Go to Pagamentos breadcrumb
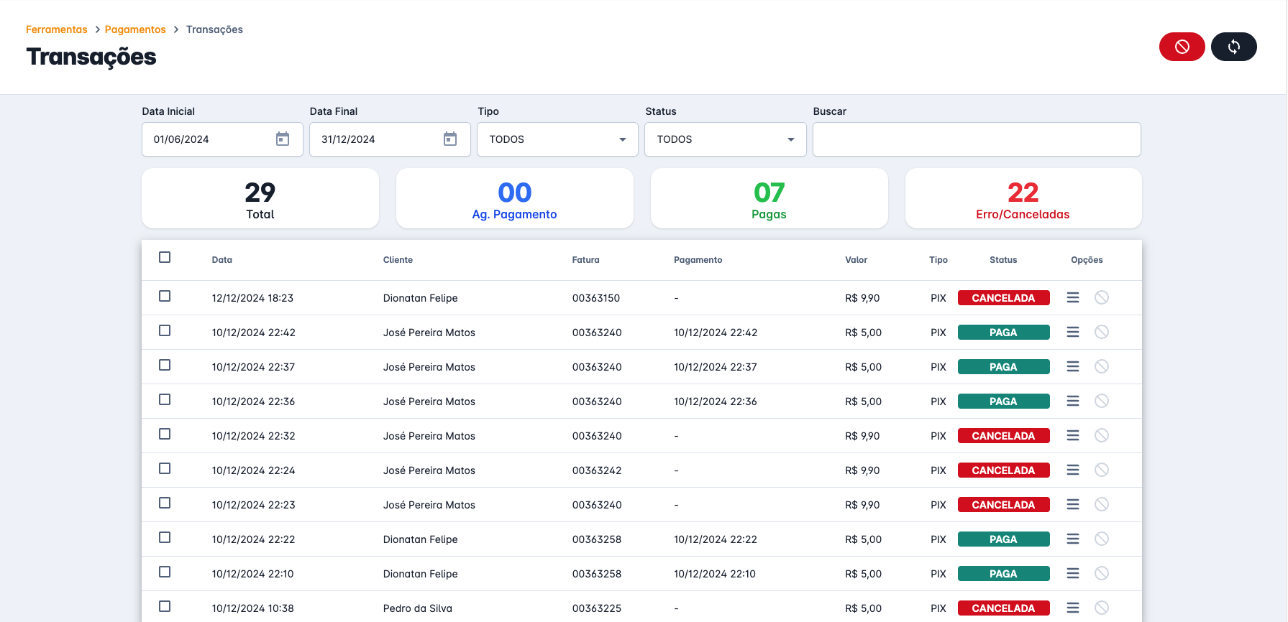Viewport: 1288px width, 622px height. (x=135, y=29)
